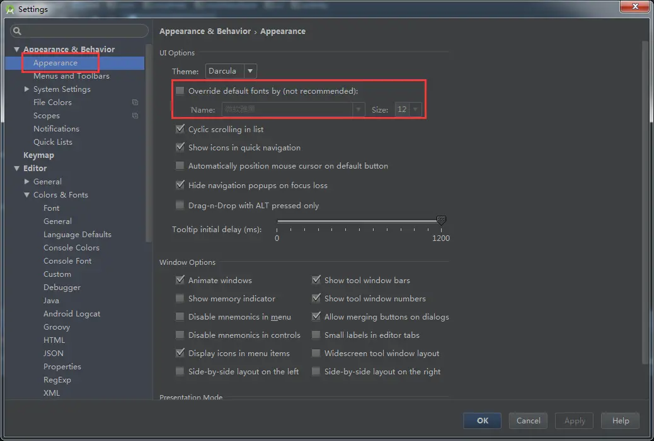Viewport: 654px width, 441px height.
Task: Toggle Show tool window bars
Action: pos(316,280)
